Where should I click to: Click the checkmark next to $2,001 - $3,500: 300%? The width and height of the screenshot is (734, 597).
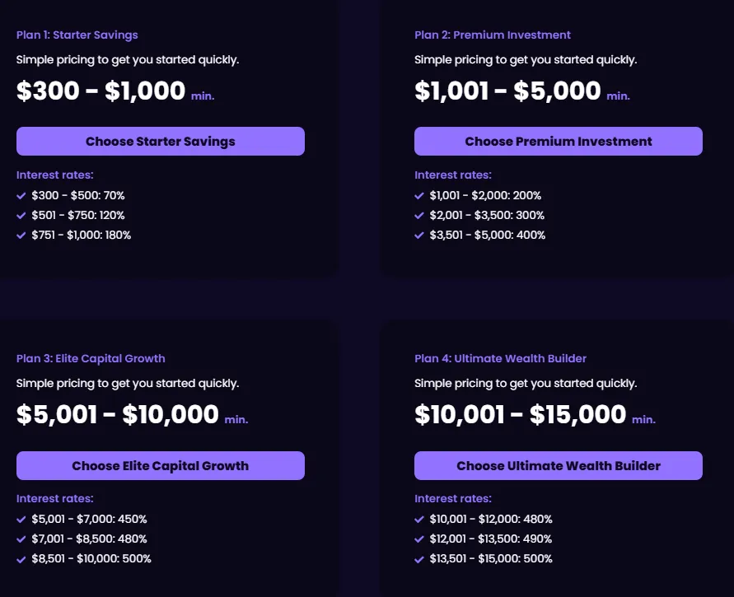pyautogui.click(x=419, y=216)
